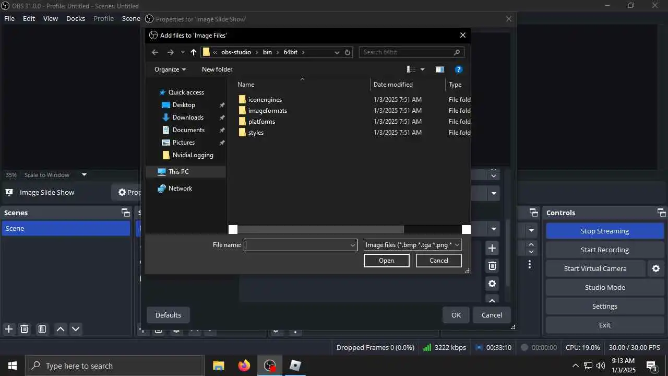Expand the File name history dropdown
668x376 pixels.
(x=353, y=245)
